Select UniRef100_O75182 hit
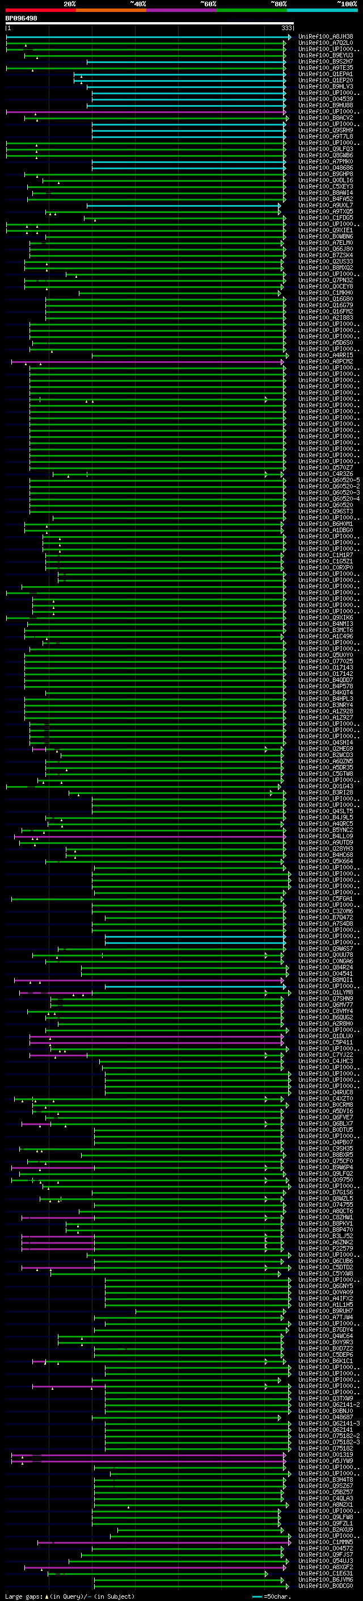Viewport: 363px width, 1601px height. coord(326,1448)
